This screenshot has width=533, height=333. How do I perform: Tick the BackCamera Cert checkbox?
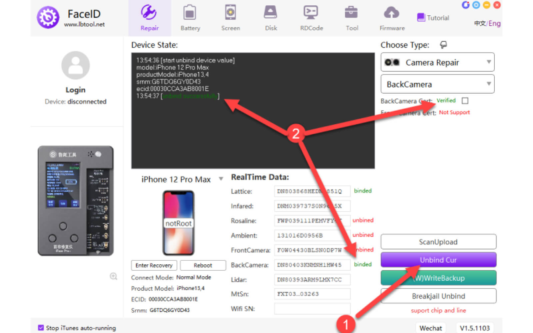pos(465,101)
